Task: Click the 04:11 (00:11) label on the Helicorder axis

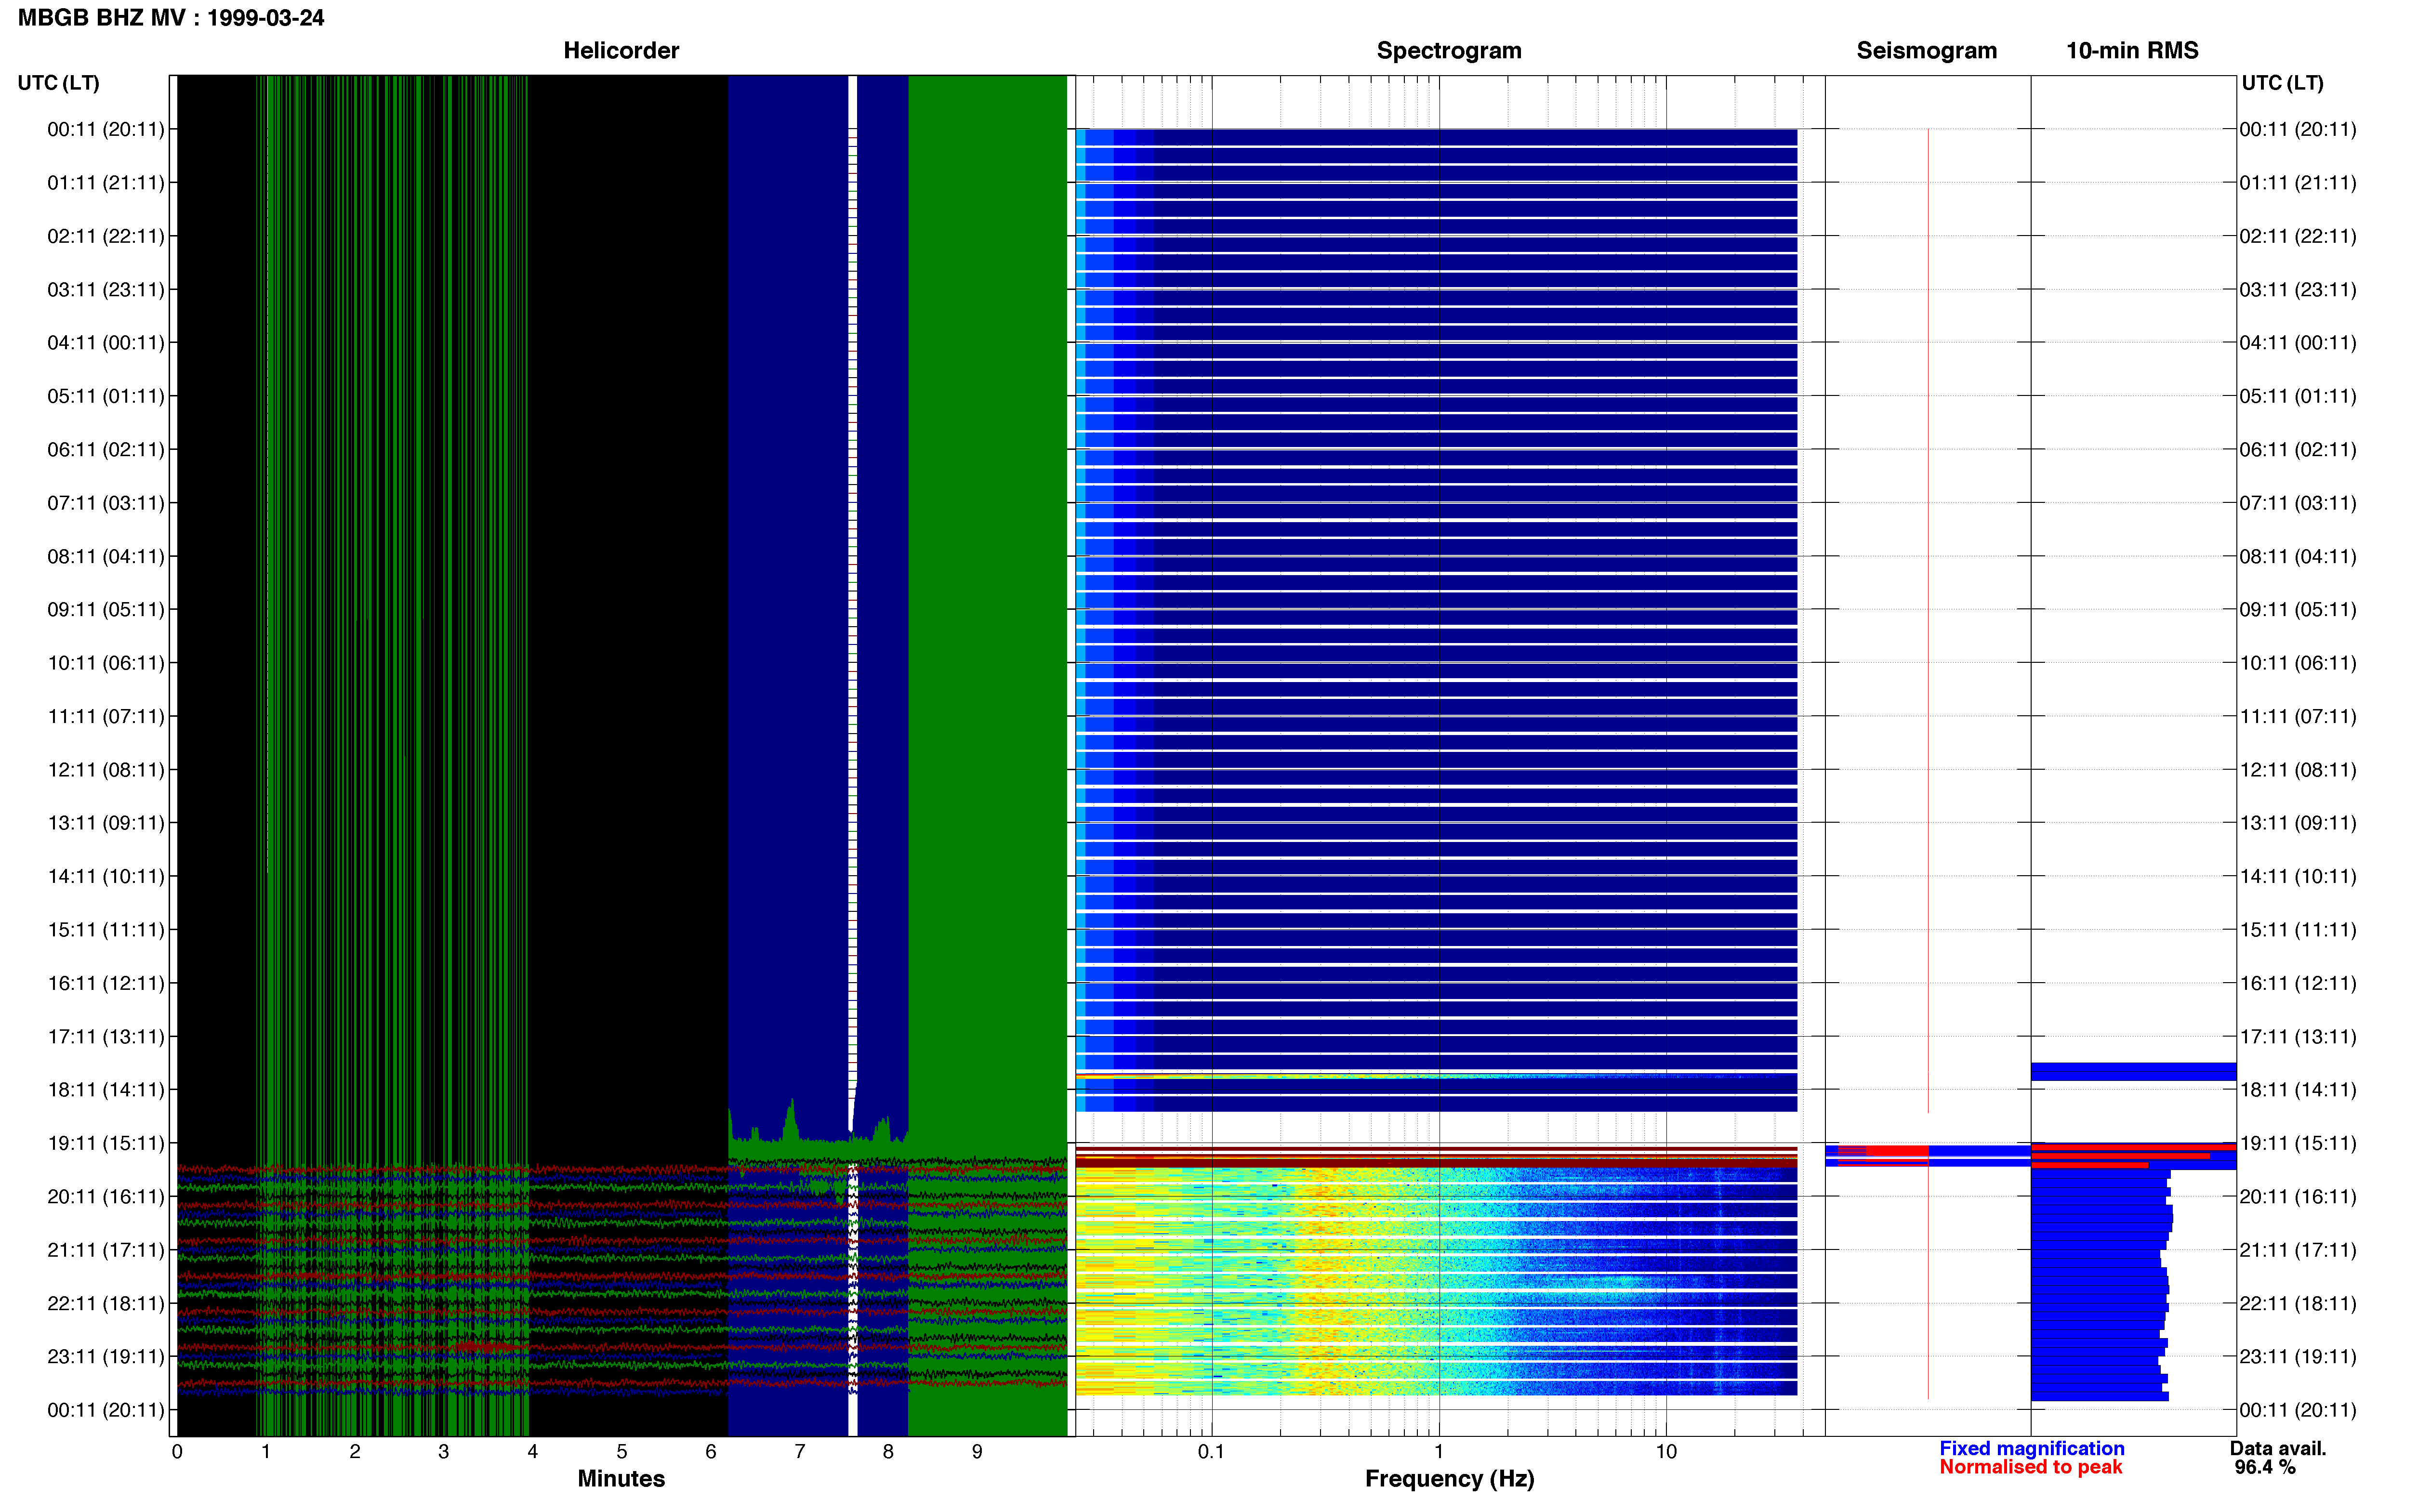Action: click(106, 343)
